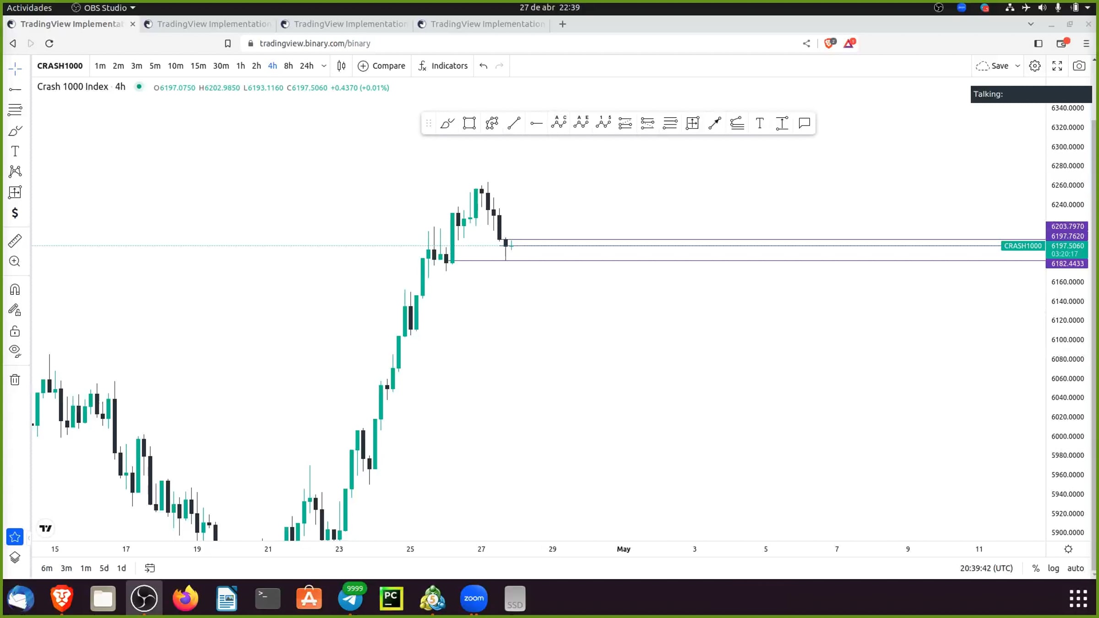Screen dimensions: 1099x618
Task: Click the measure ruler tool
Action: pyautogui.click(x=15, y=241)
